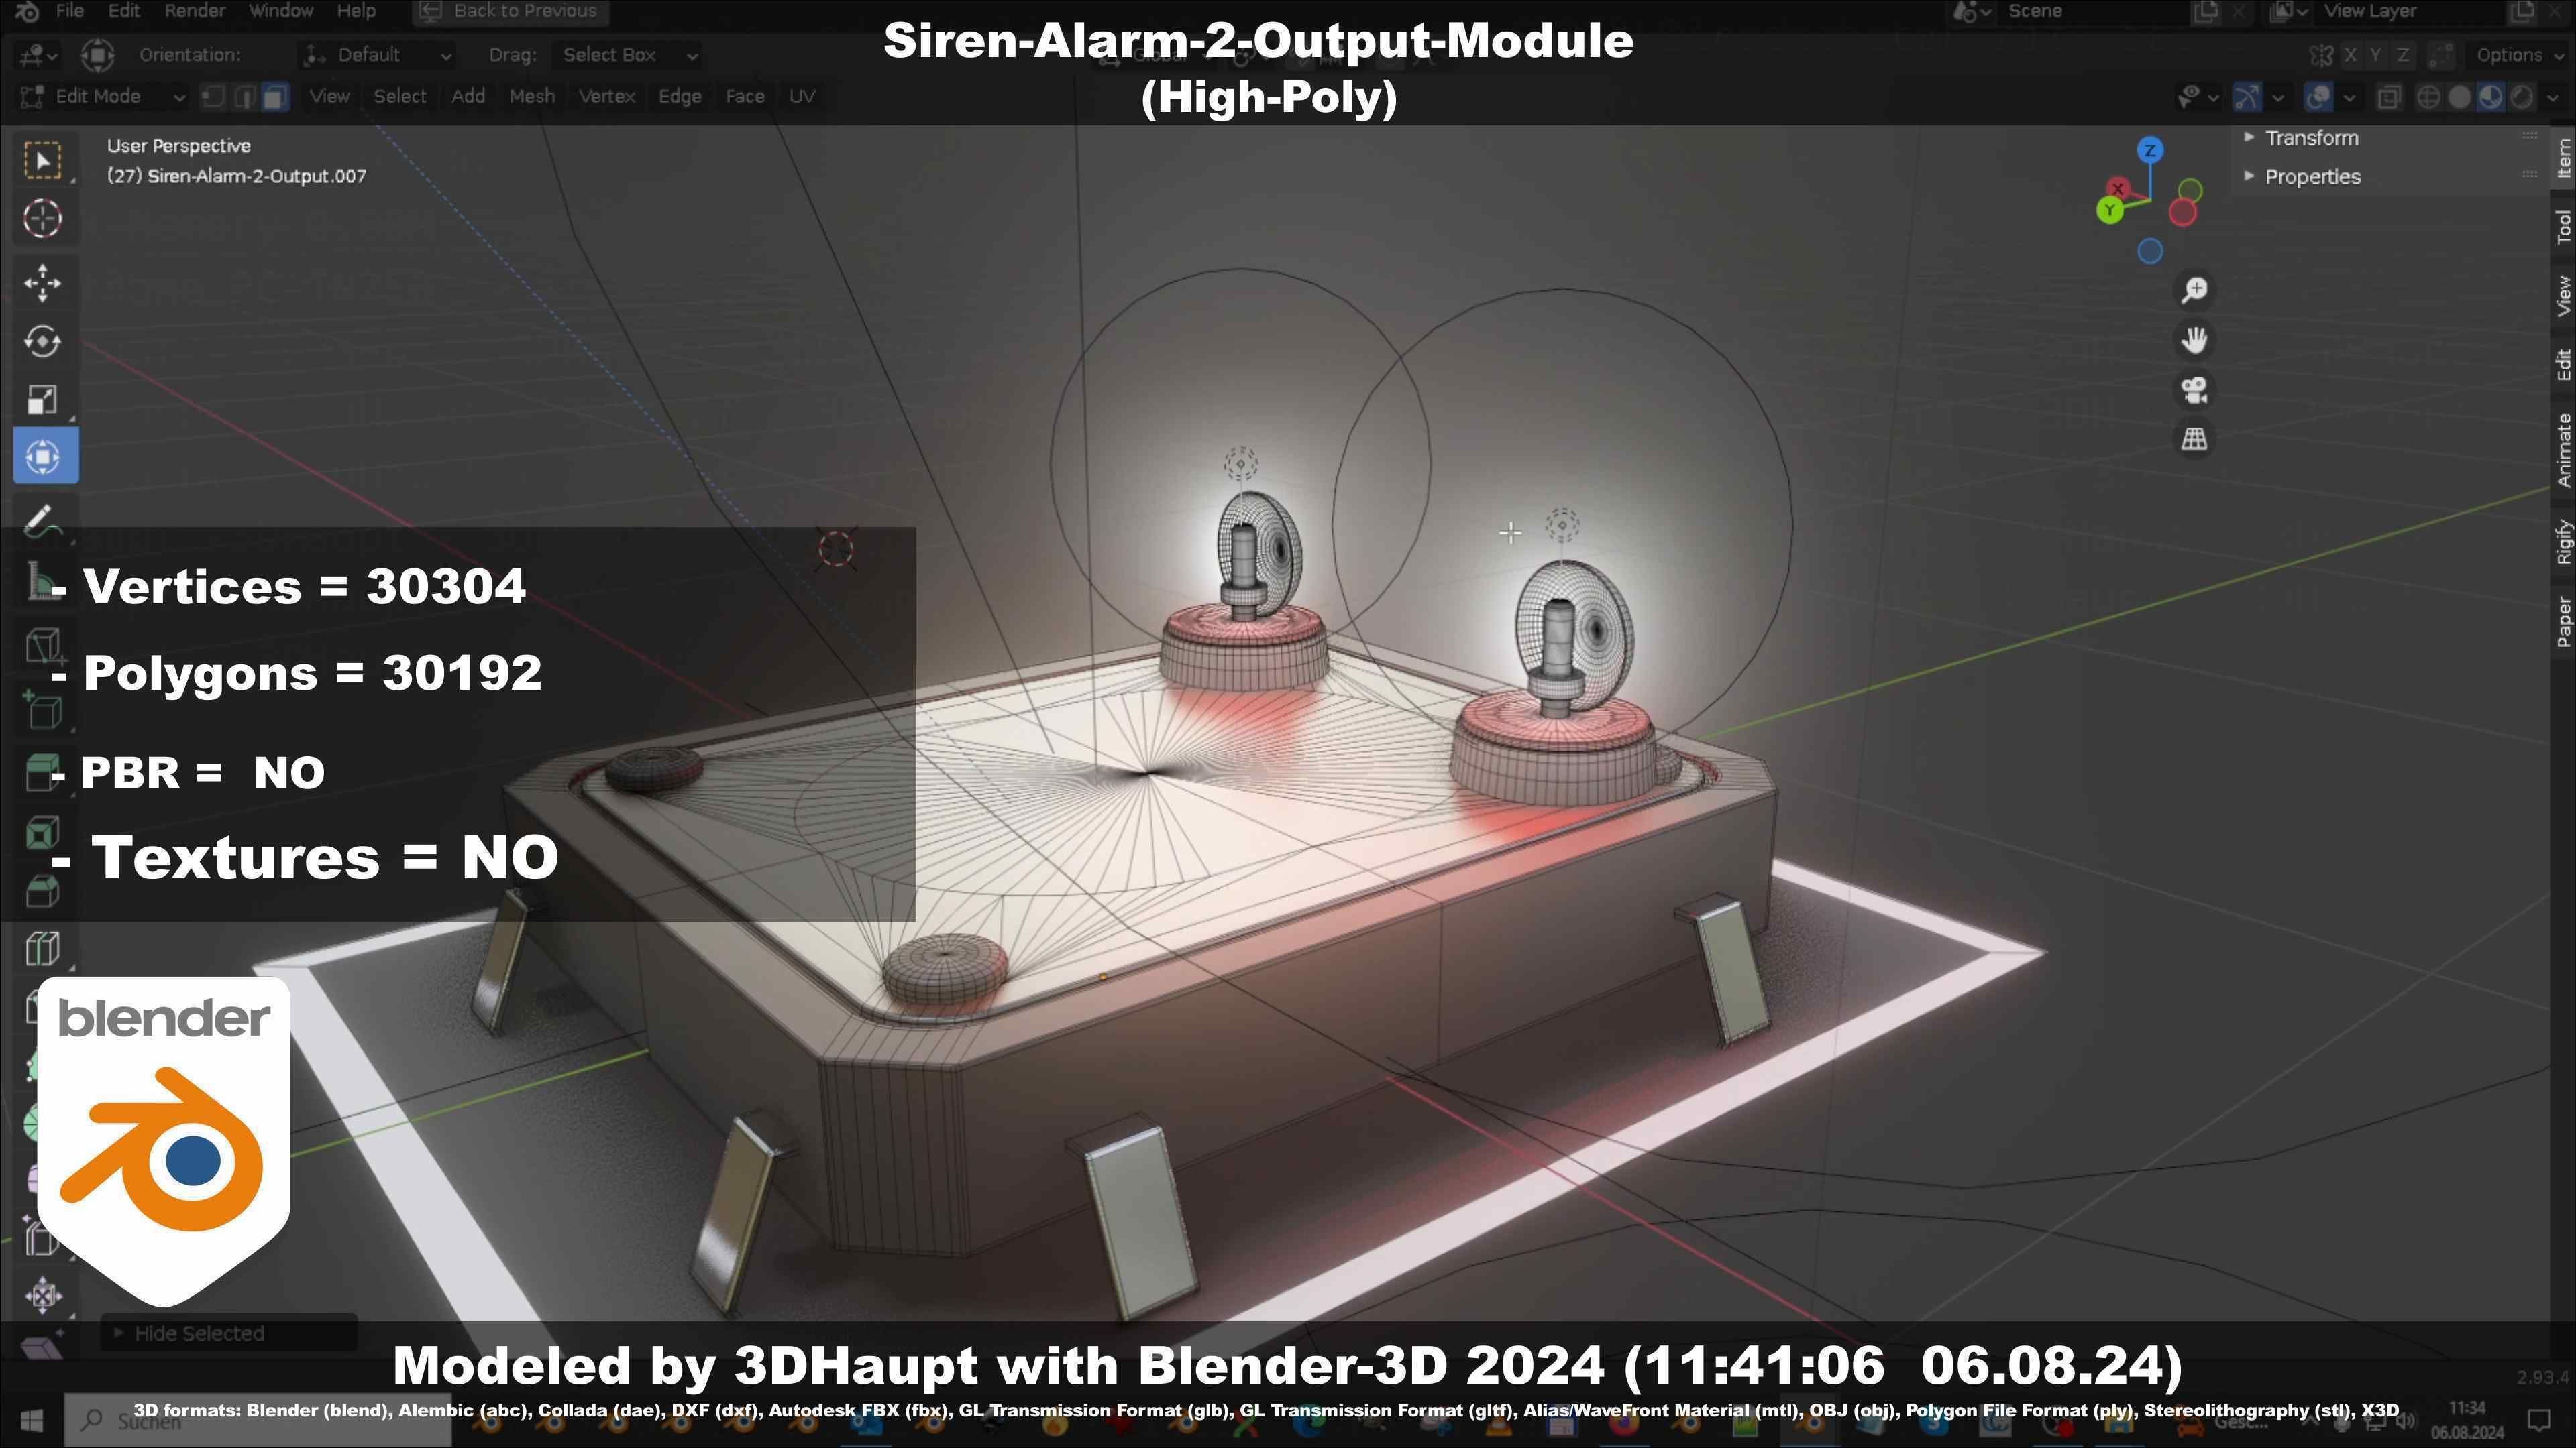Click the viewport zoom magnifier icon
Screen dimensions: 2576x1448
[x=2194, y=290]
